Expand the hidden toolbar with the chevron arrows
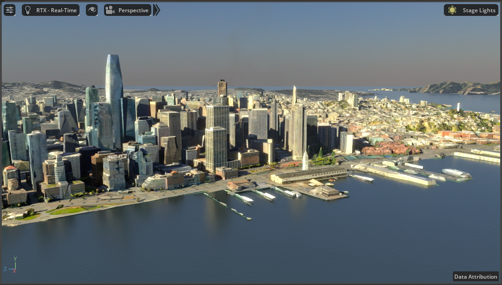This screenshot has width=502, height=285. coord(156,10)
